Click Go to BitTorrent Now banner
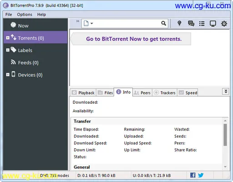 [x=131, y=39]
